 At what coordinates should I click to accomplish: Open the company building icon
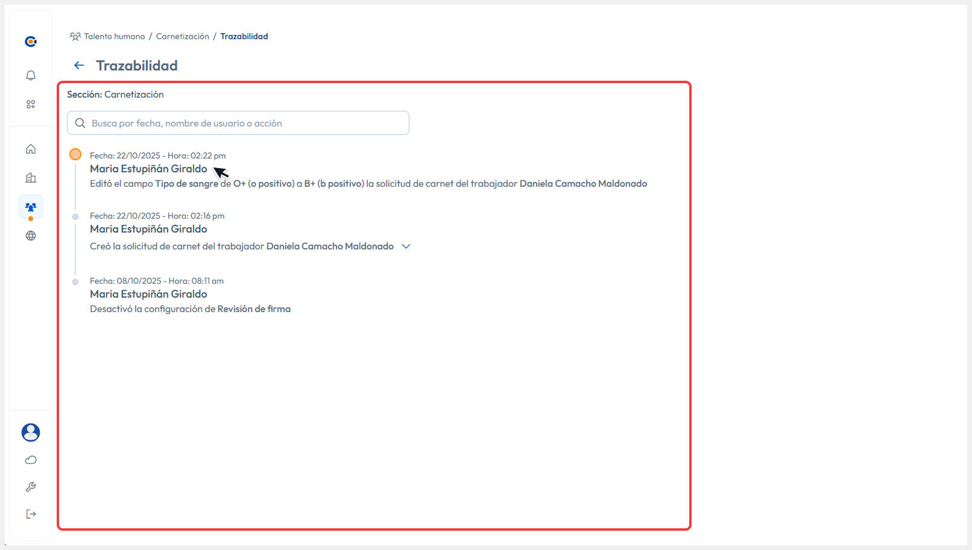(31, 178)
